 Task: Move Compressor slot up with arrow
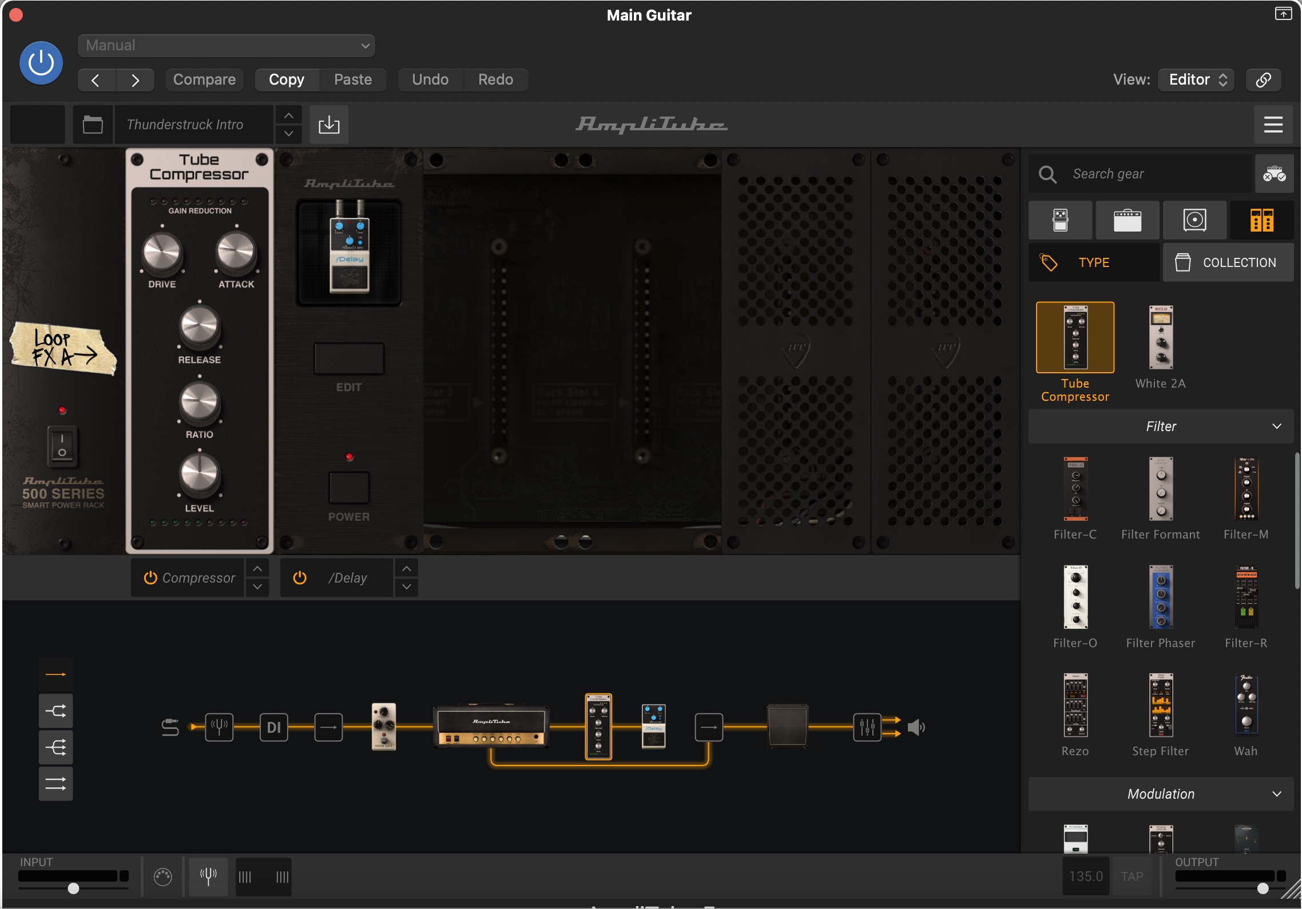tap(257, 568)
